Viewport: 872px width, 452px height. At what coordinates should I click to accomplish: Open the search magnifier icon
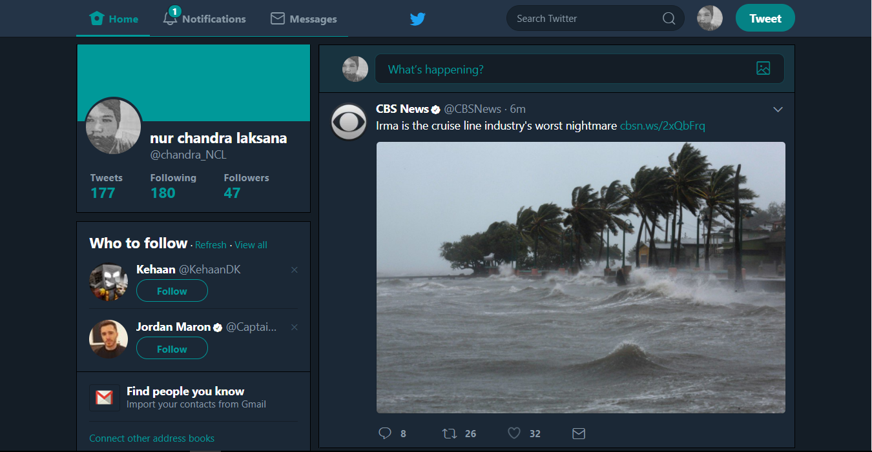669,18
